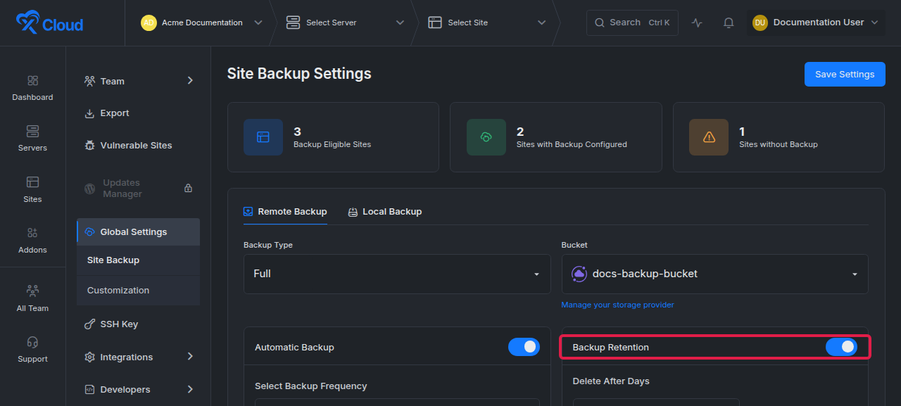
Task: Open the Export menu item
Action: click(x=138, y=113)
